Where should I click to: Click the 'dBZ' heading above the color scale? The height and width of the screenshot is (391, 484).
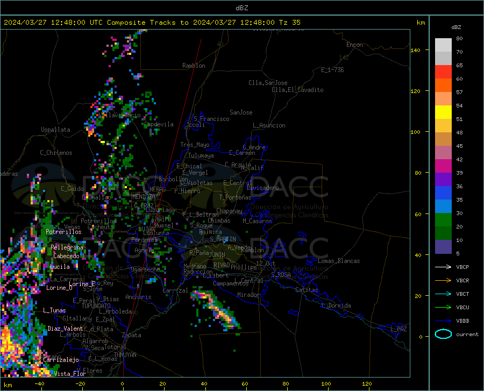tap(456, 27)
